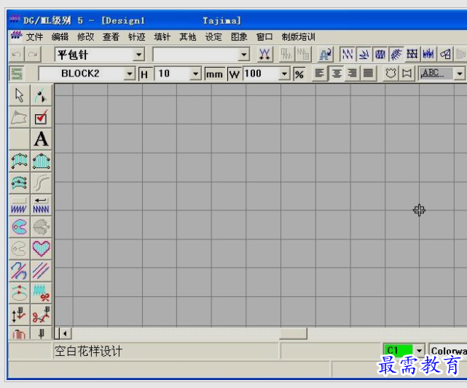Toggle the mm unit button
Viewport: 467px width, 388px height.
click(214, 74)
